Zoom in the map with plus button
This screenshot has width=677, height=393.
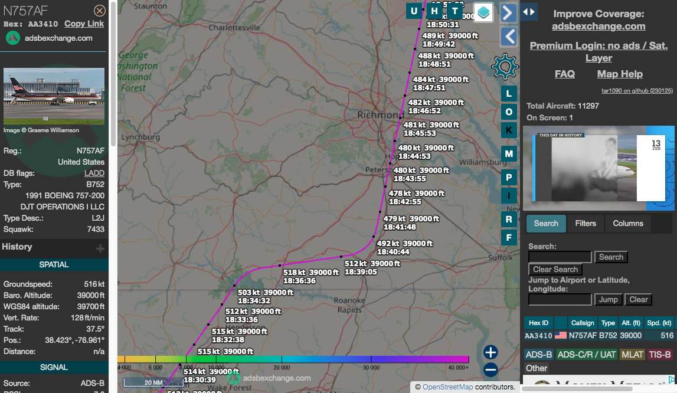490,352
